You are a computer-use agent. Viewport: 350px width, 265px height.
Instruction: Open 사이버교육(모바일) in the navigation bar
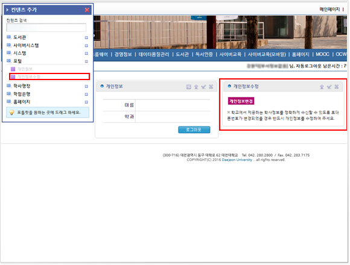[267, 55]
